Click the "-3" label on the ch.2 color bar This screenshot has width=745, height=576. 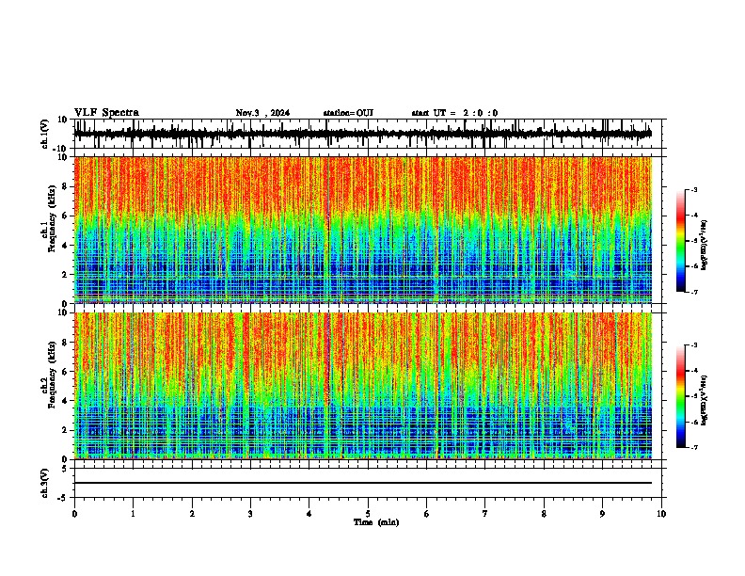point(694,345)
